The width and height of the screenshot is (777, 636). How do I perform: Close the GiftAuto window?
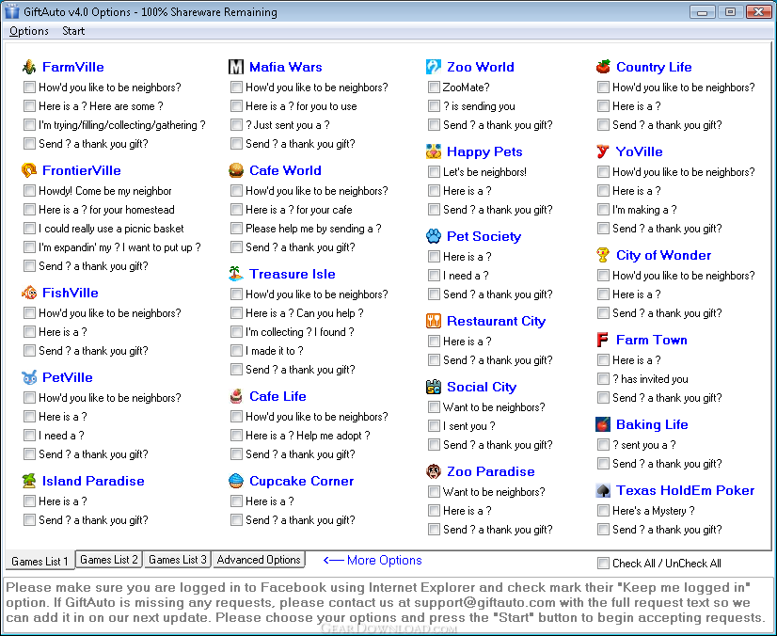point(759,12)
